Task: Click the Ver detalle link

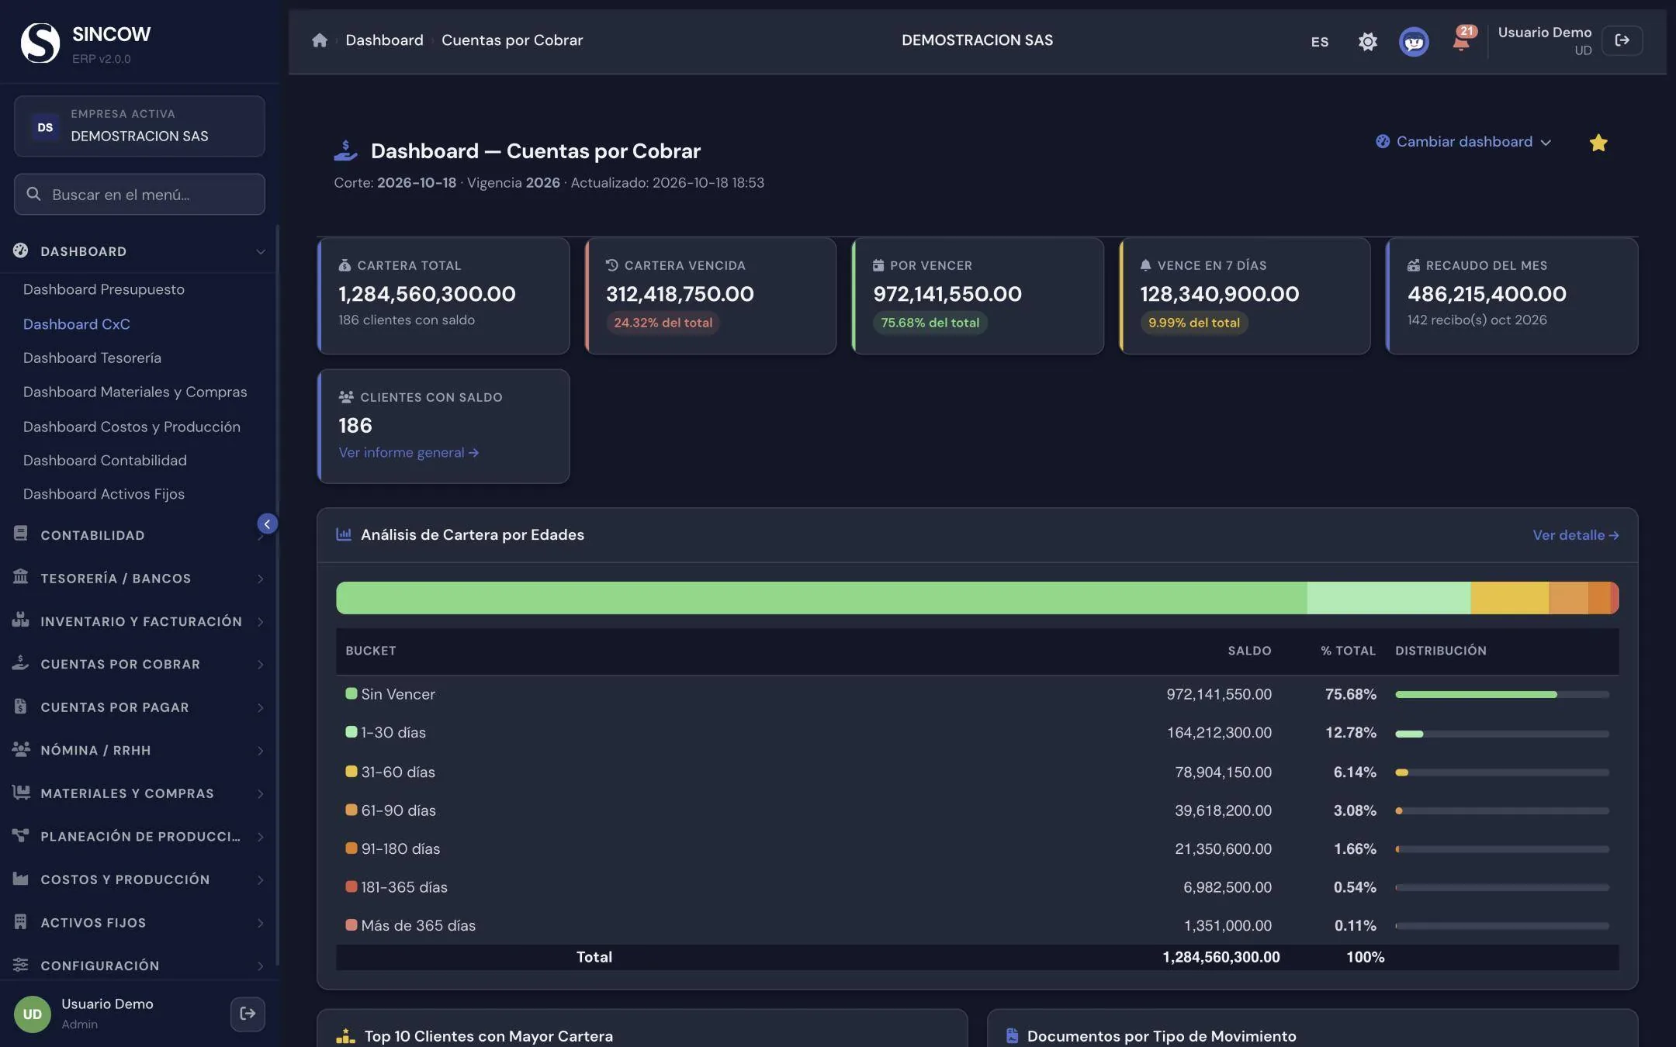Action: pyautogui.click(x=1575, y=535)
